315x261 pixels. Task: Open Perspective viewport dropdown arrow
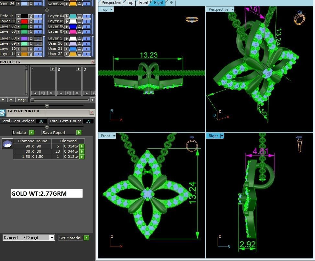click(x=232, y=9)
